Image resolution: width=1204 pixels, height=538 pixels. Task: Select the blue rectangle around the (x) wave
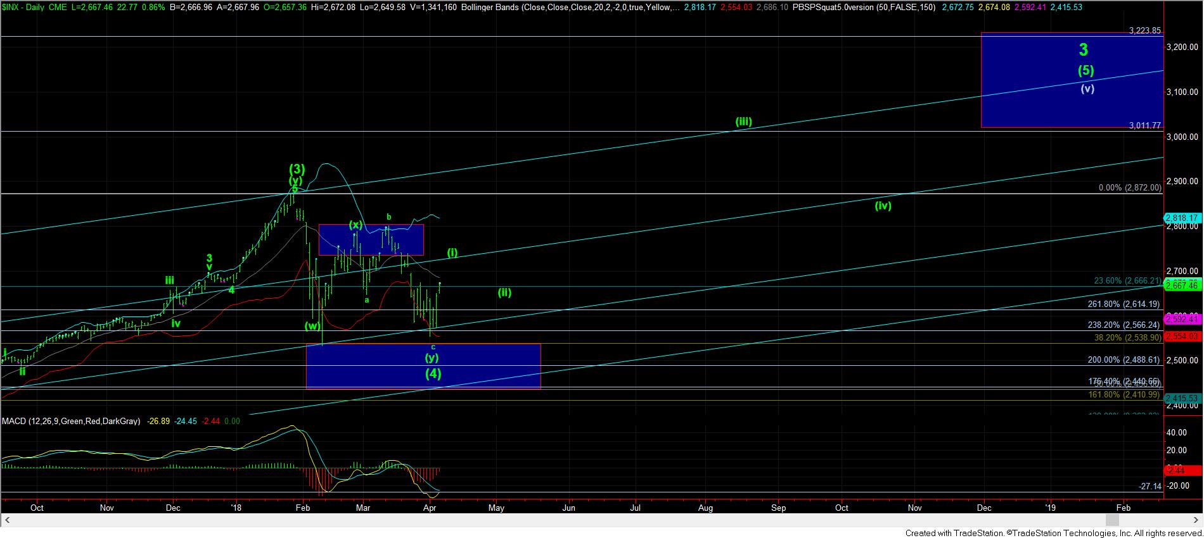371,240
